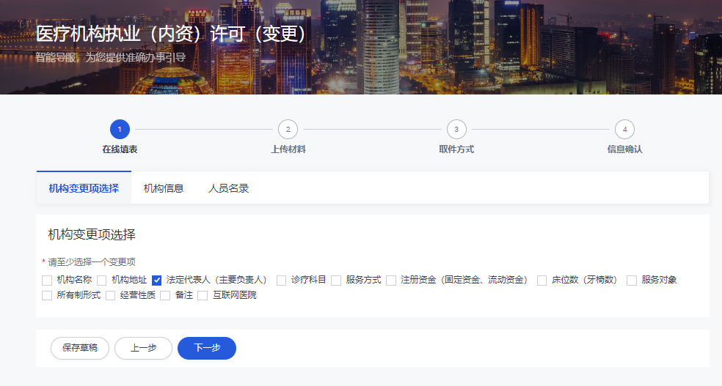Click the 信息确认 step label

[x=625, y=149]
